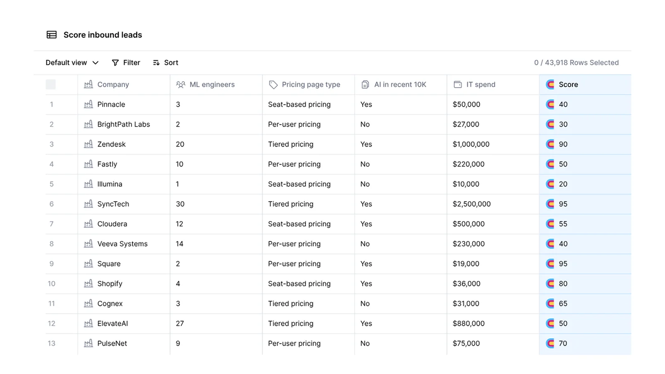665x374 pixels.
Task: Click the Company column header
Action: tap(124, 84)
